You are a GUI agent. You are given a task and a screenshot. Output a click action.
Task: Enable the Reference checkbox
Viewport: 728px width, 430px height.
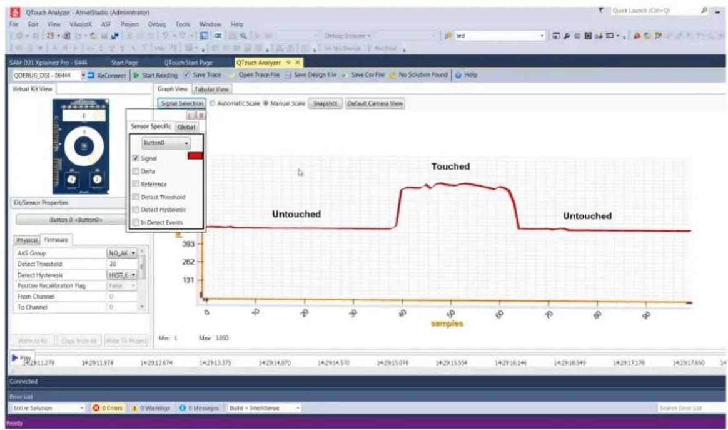[x=136, y=184]
